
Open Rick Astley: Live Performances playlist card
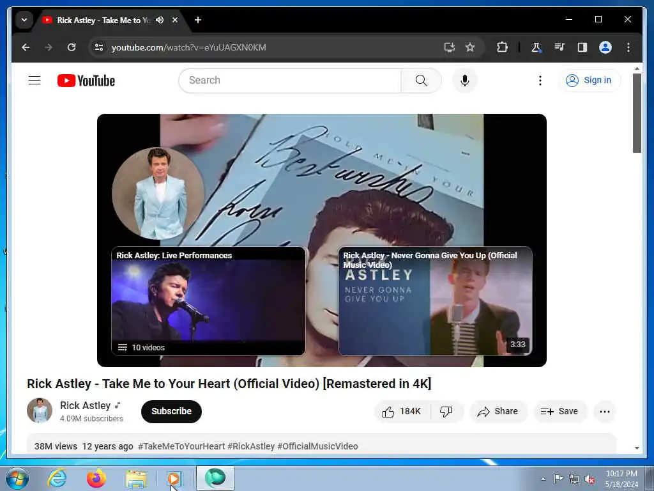click(208, 301)
